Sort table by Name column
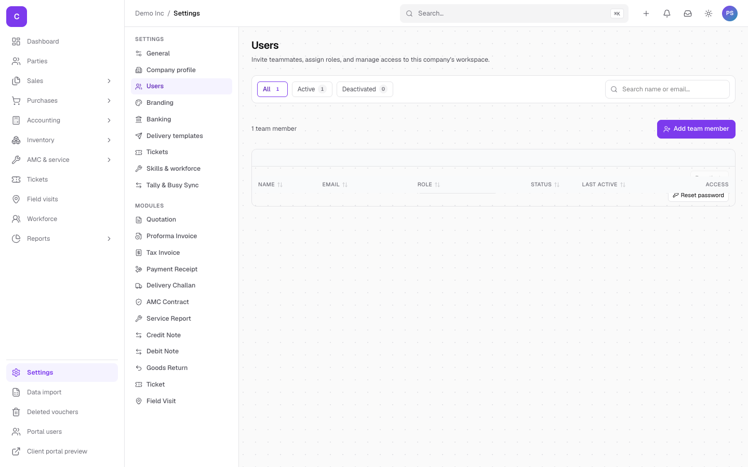This screenshot has height=467, width=748. 270,185
